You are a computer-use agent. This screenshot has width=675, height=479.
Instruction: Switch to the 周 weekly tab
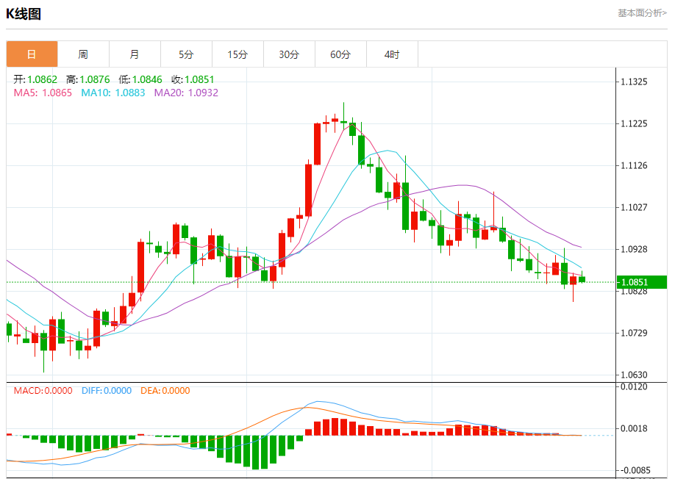pyautogui.click(x=83, y=54)
